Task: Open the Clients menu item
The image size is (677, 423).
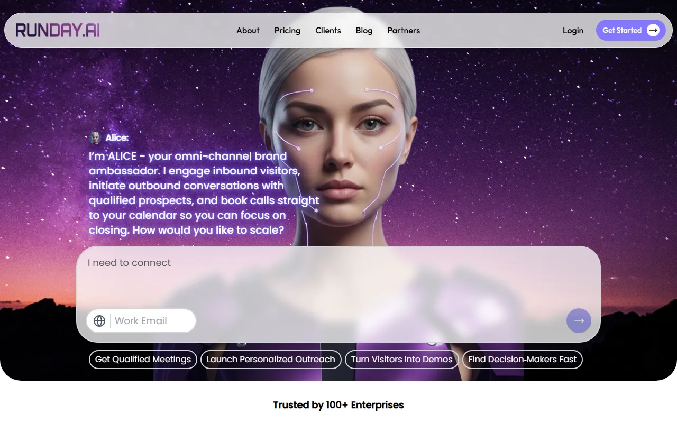Action: 328,31
